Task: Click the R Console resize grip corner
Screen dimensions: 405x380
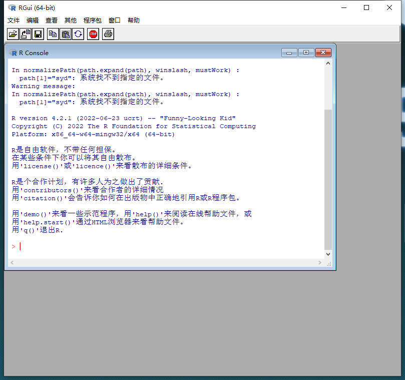Action: pyautogui.click(x=329, y=264)
